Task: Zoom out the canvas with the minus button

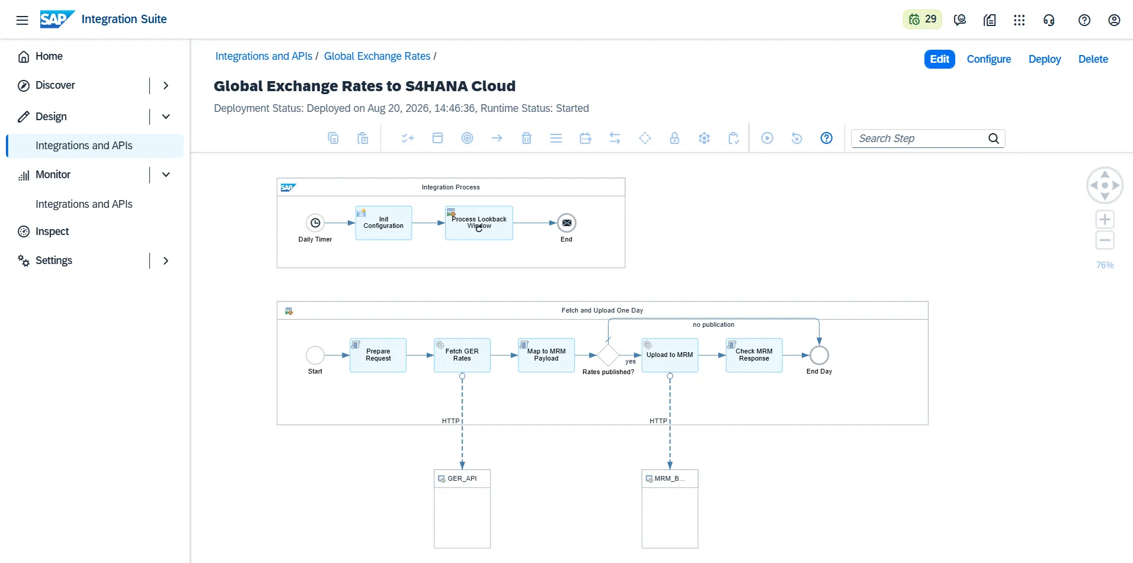Action: pos(1105,240)
